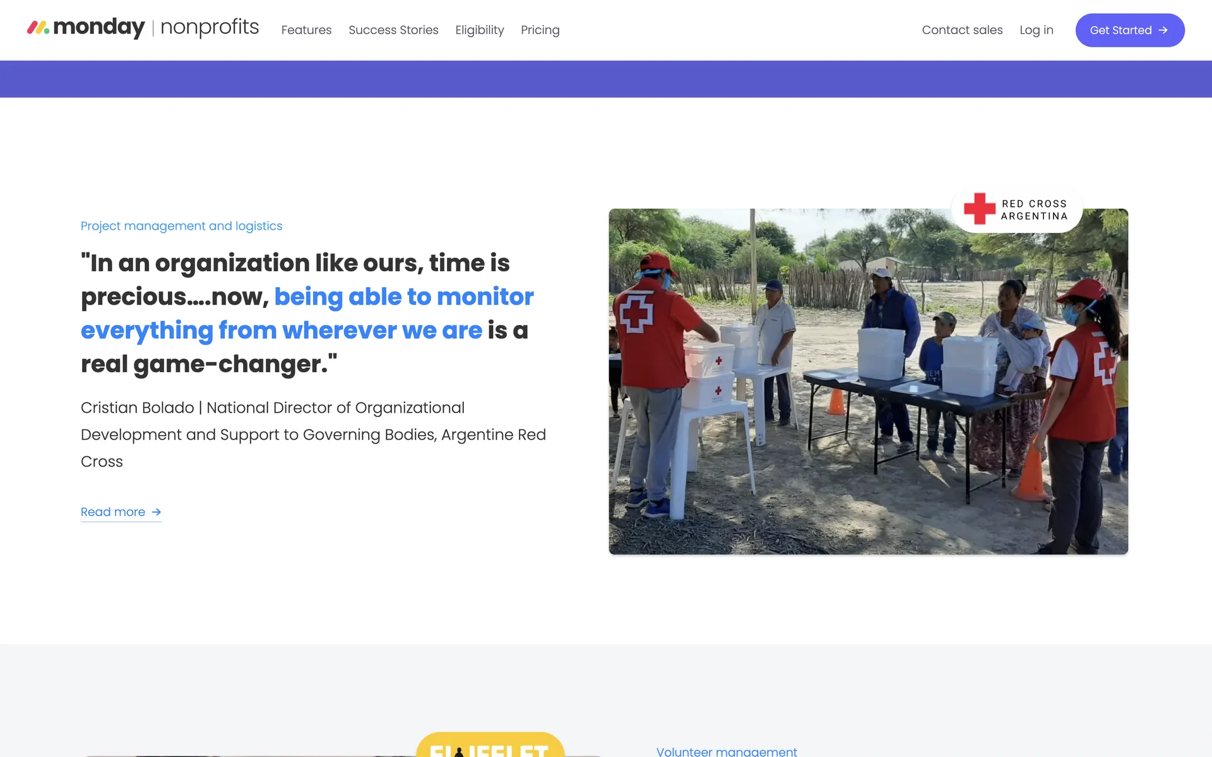Click the nonprofits wordmark in header

pos(210,27)
